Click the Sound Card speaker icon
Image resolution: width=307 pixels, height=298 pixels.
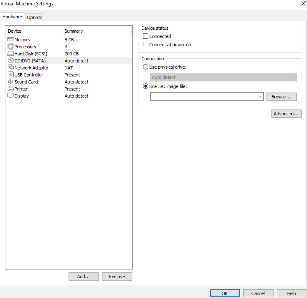(11, 82)
